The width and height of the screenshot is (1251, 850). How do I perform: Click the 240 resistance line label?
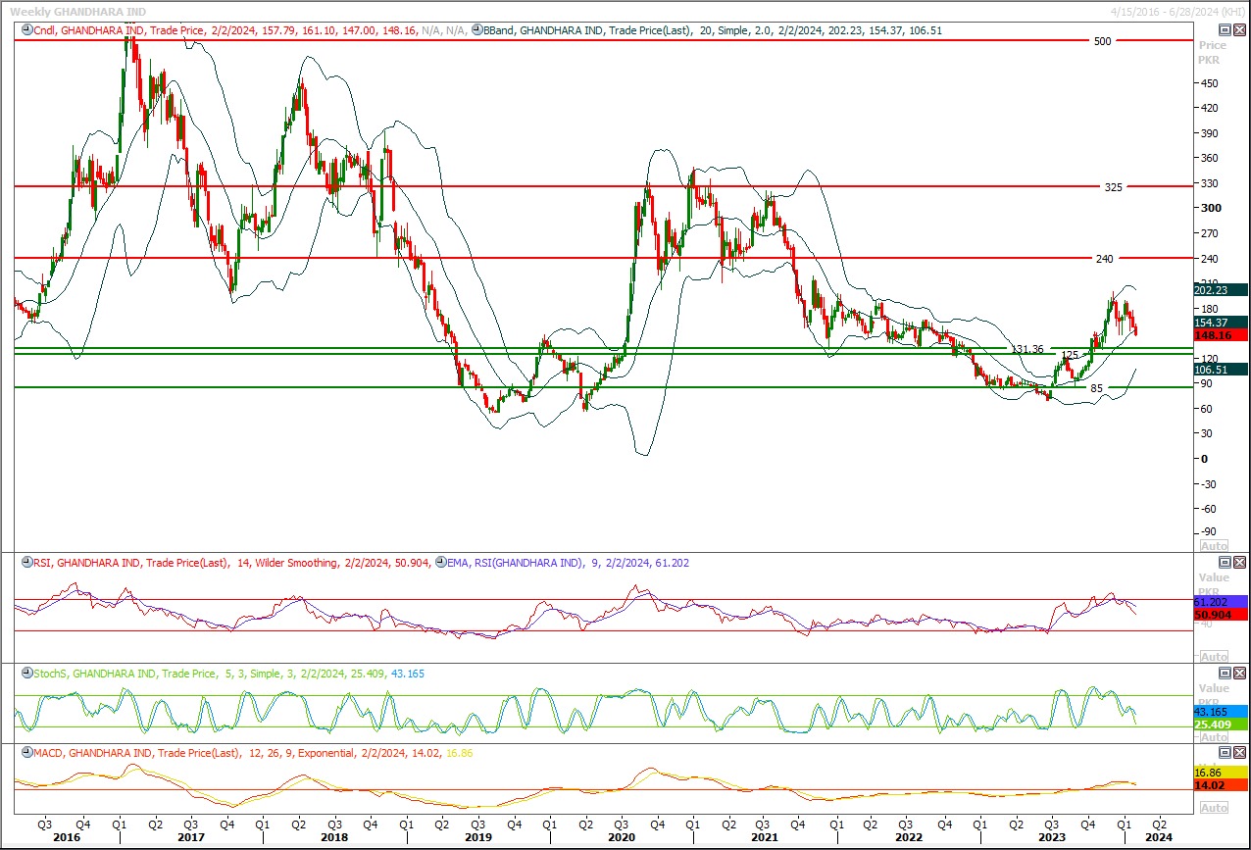(1105, 259)
